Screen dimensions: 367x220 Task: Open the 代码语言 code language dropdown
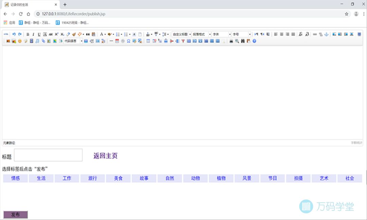coord(73,41)
